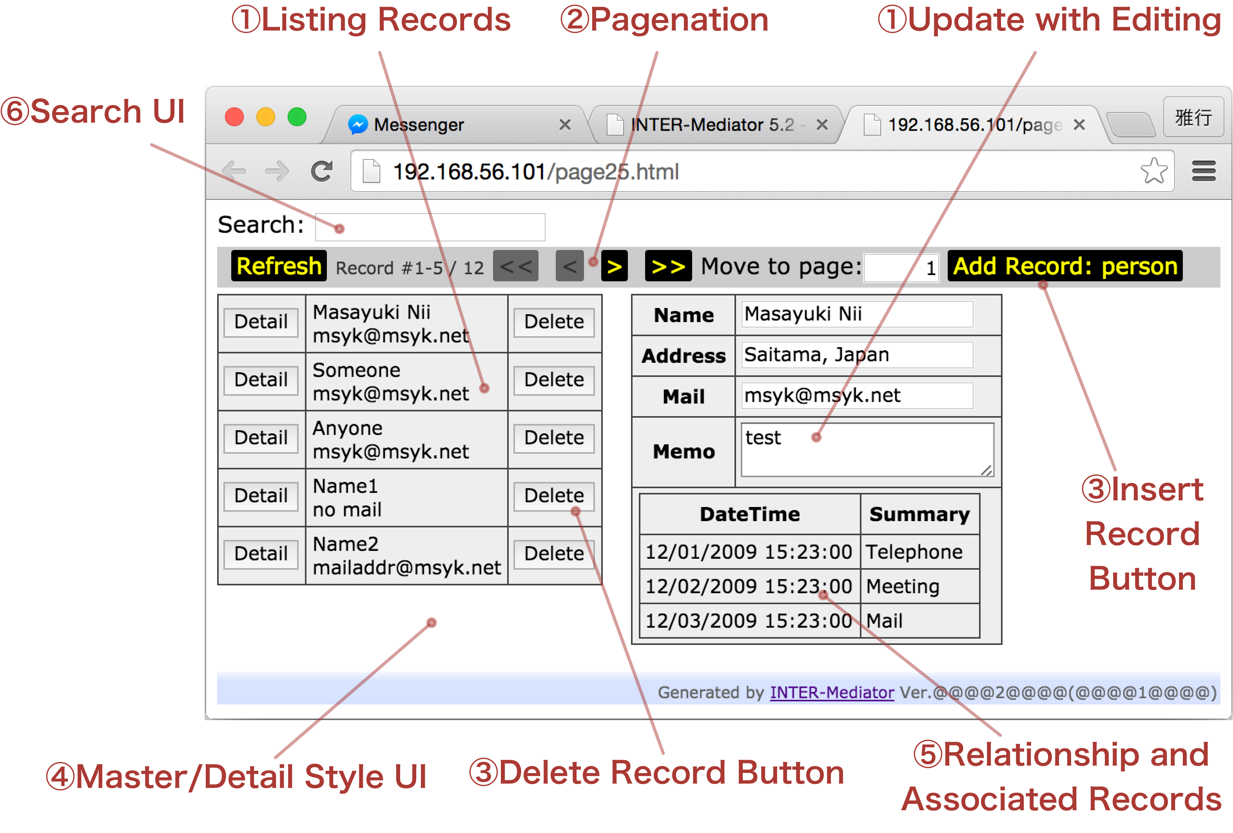Click the Memo textarea resize handle

[987, 470]
